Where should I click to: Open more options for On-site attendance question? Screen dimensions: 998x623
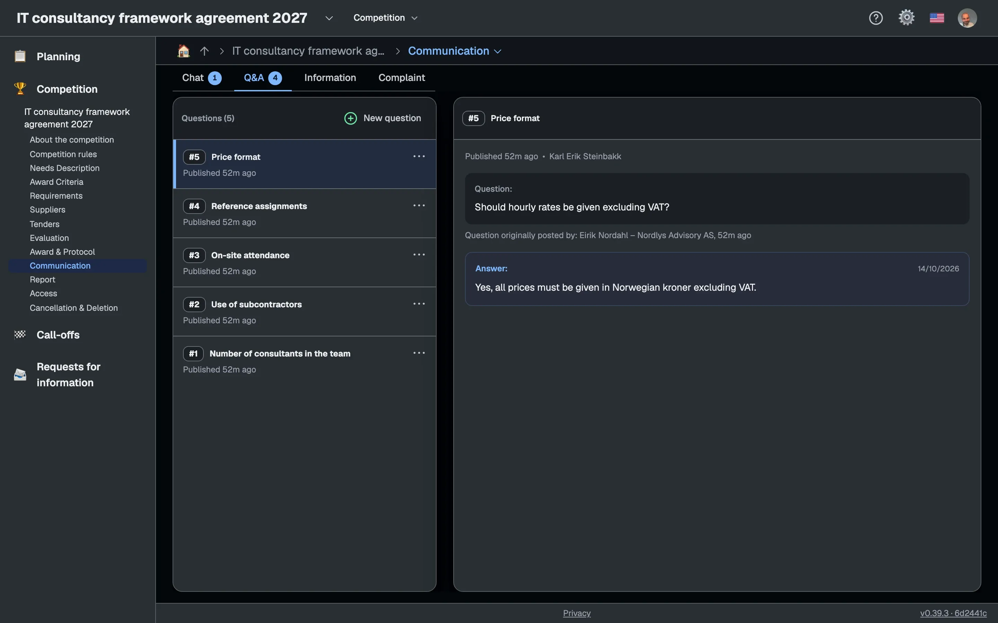[419, 255]
